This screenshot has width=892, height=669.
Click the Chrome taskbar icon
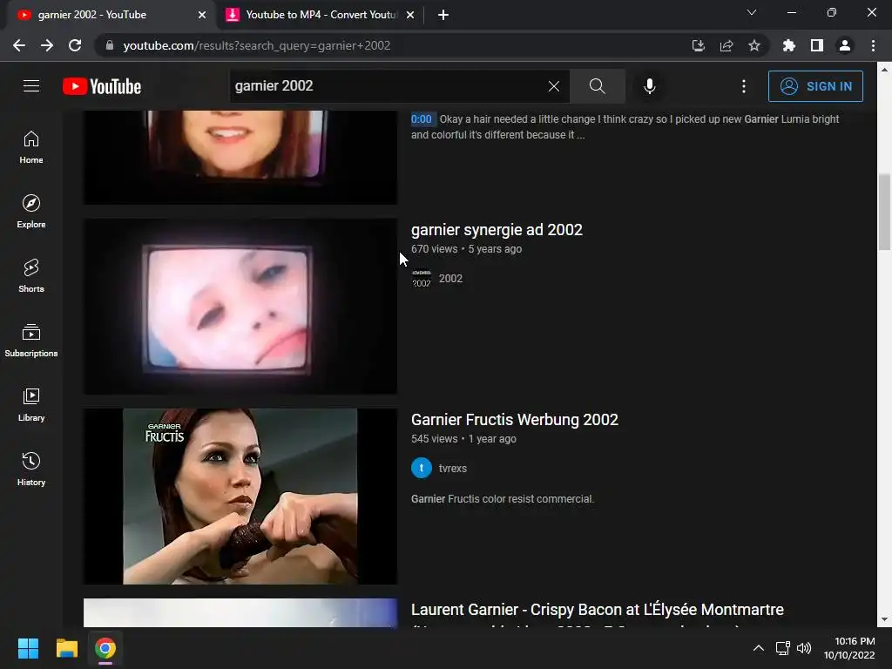[x=105, y=648]
